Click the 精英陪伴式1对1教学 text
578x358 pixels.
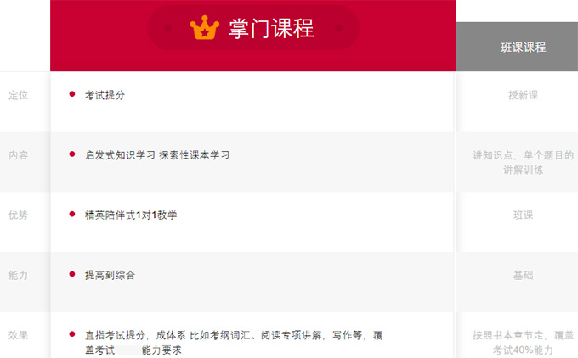(x=131, y=215)
